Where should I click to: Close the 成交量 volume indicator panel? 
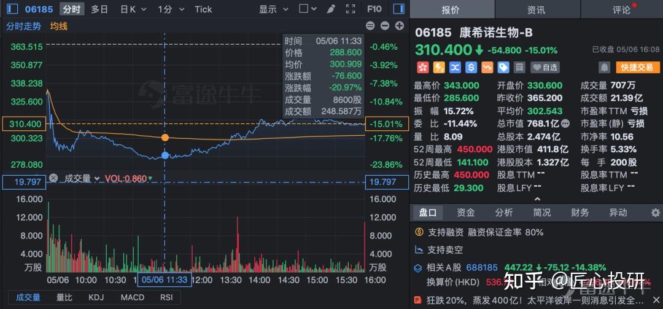(53, 178)
